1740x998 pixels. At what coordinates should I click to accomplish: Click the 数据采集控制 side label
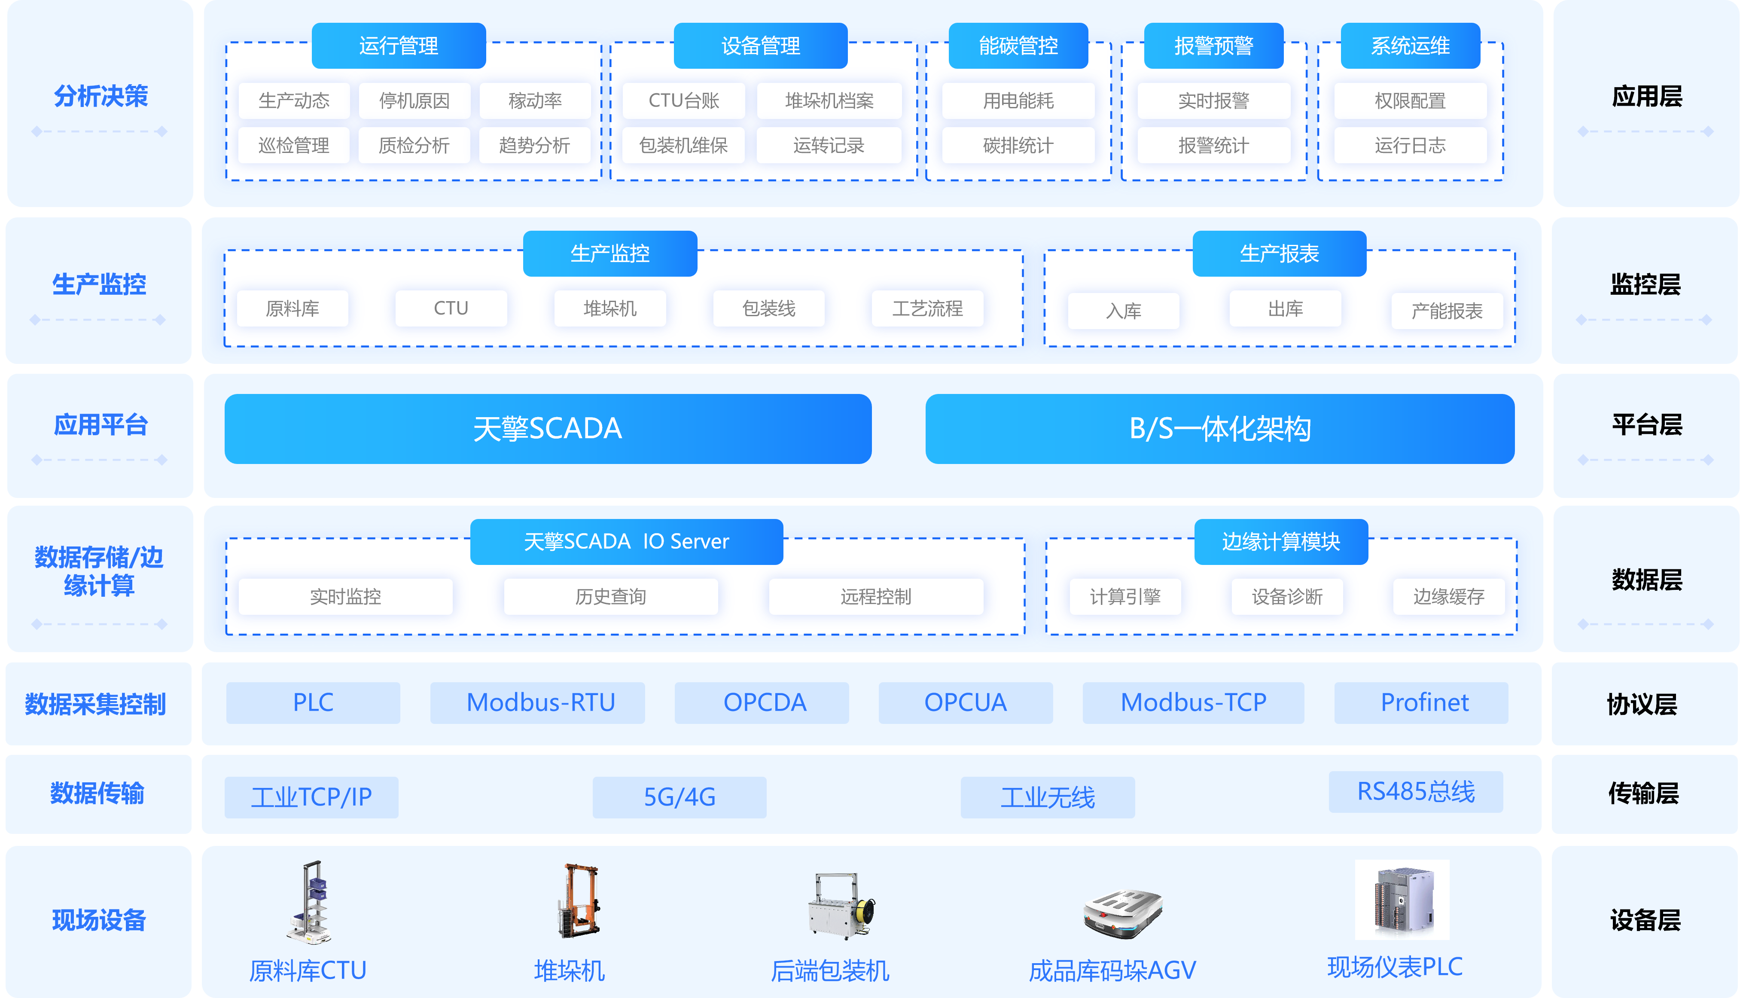[x=95, y=704]
